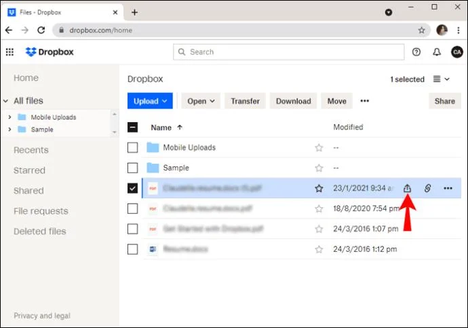Uncheck the selected 23/1/2021 file checkbox
This screenshot has height=328, width=468.
coord(132,188)
